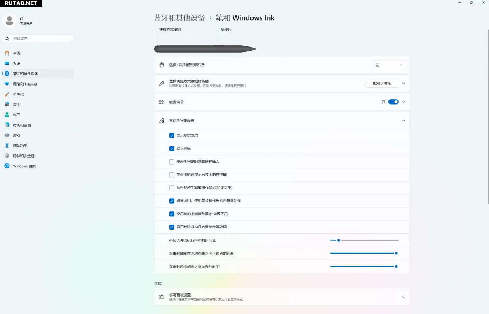Viewport: 489px width, 314px height.
Task: Uncheck the 显示光标 checkbox
Action: point(172,149)
